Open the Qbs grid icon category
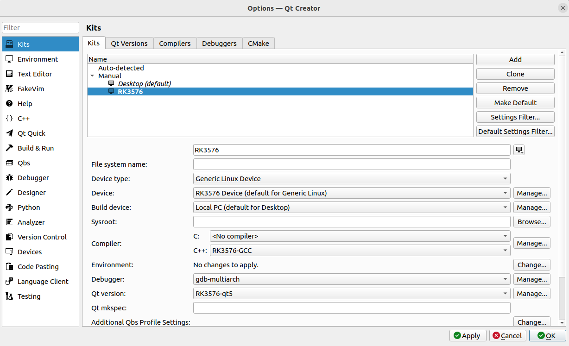Viewport: 569px width, 346px height. [x=9, y=163]
